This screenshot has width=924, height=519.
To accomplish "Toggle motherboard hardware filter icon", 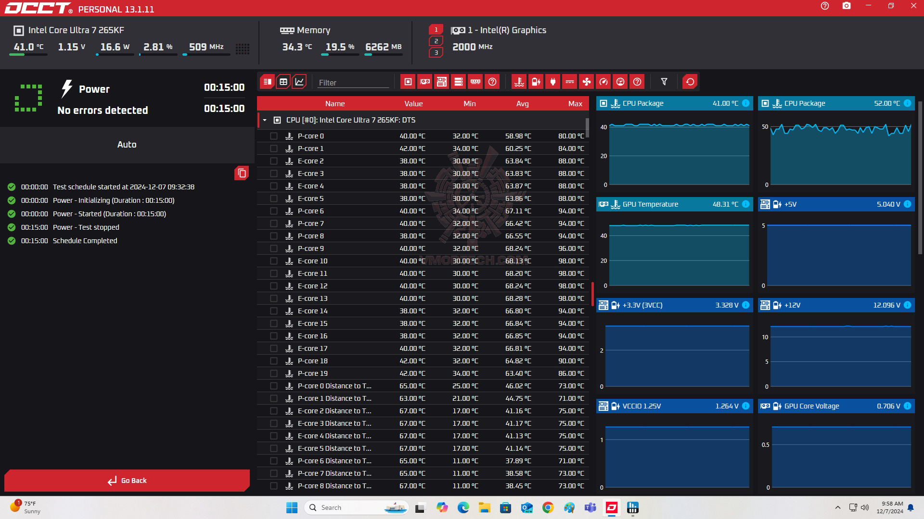I will coord(441,82).
